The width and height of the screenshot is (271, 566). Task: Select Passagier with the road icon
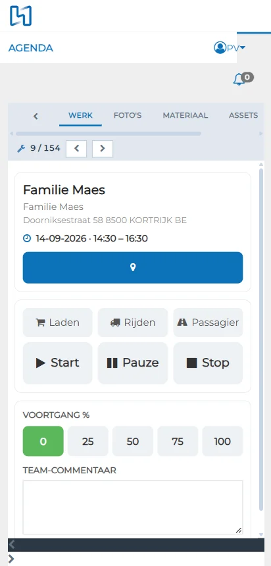(208, 322)
